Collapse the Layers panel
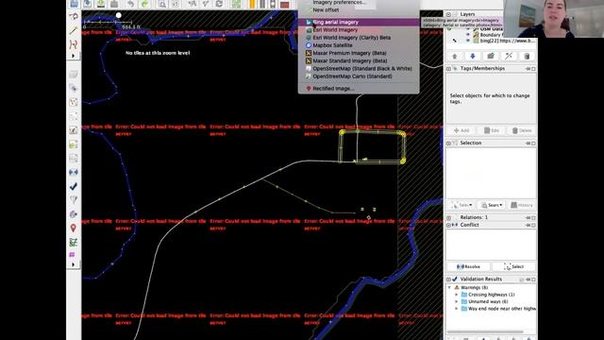Viewport: 604px width, 340px height. [449, 14]
